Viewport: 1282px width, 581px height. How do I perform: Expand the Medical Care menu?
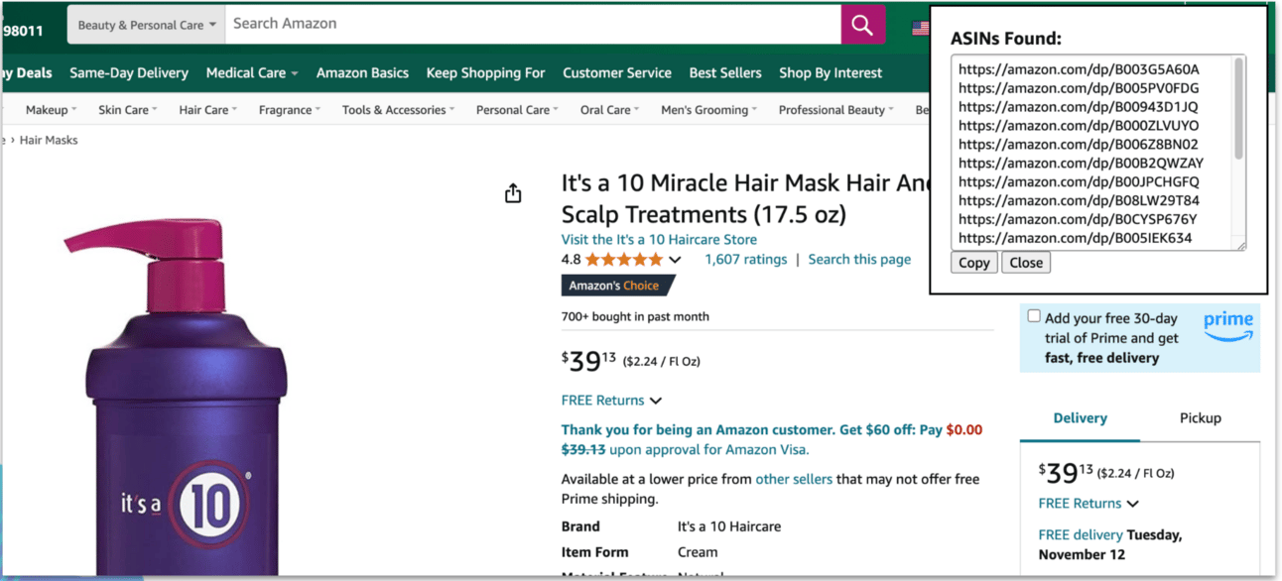tap(252, 72)
